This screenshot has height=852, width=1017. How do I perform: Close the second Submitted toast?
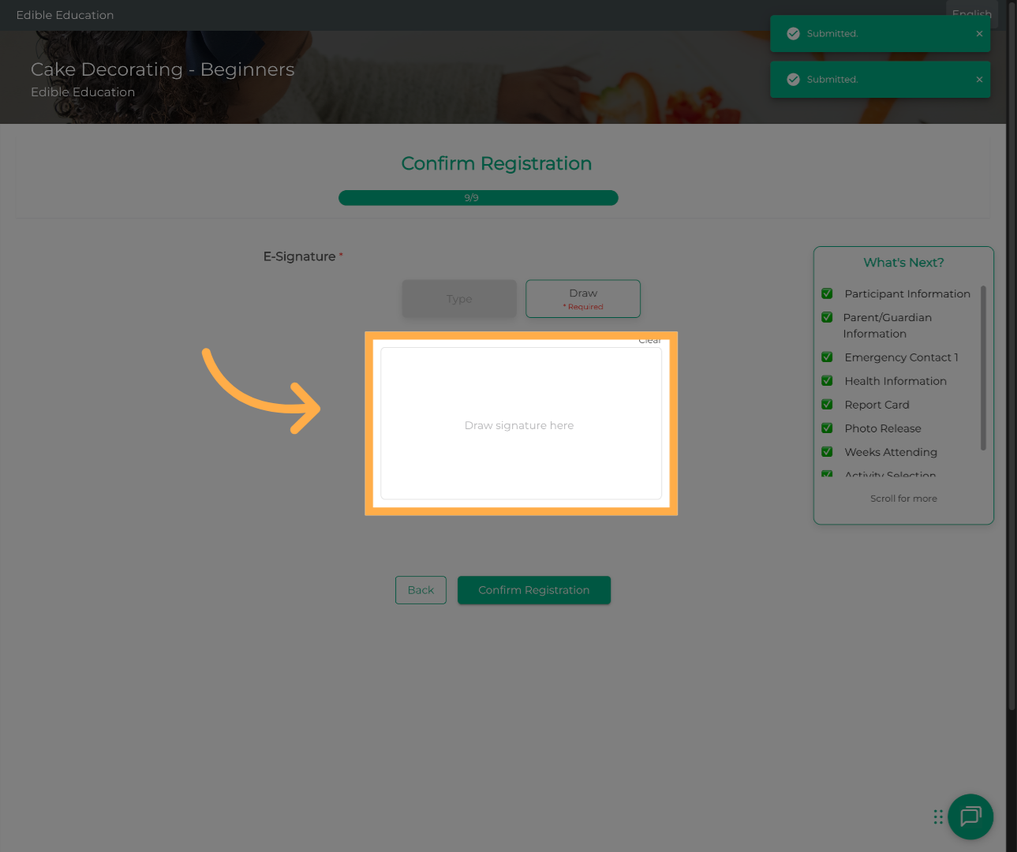click(979, 80)
